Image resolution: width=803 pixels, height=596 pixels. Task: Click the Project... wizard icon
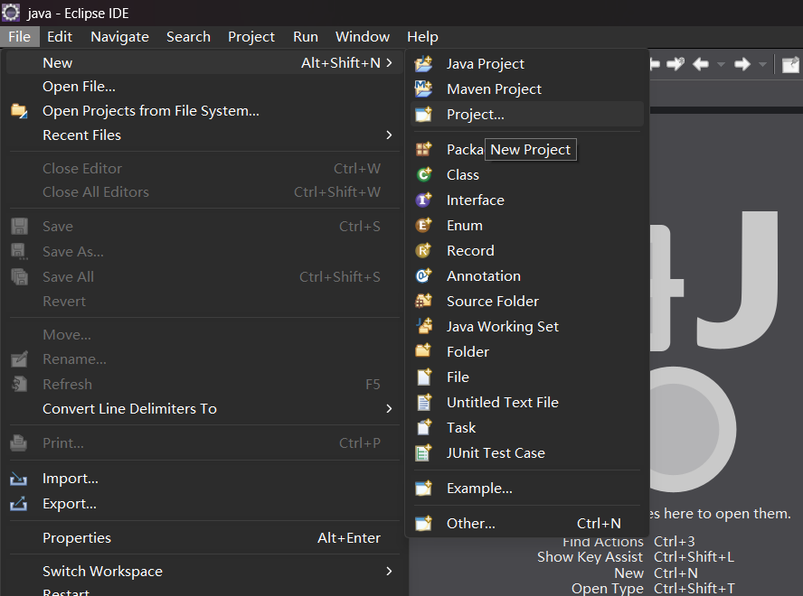[x=423, y=114]
